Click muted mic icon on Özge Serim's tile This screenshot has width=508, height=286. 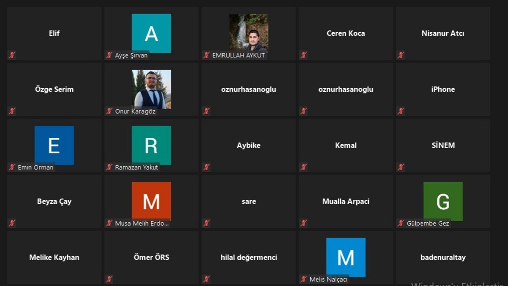pyautogui.click(x=12, y=111)
